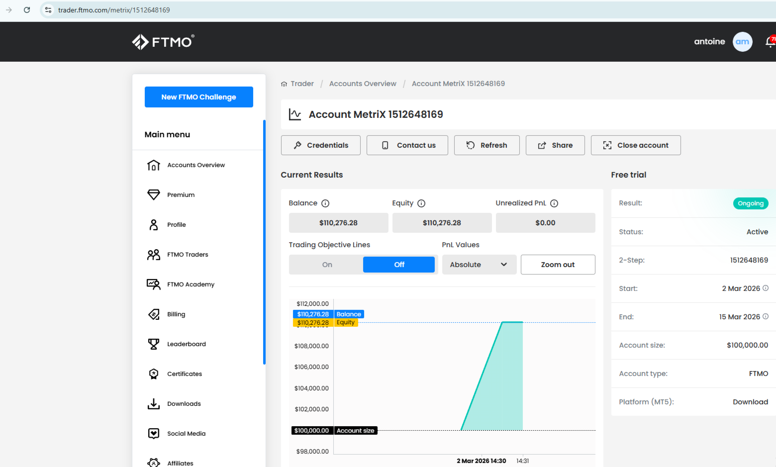The image size is (776, 467).
Task: Click the antoine username
Action: pos(709,42)
